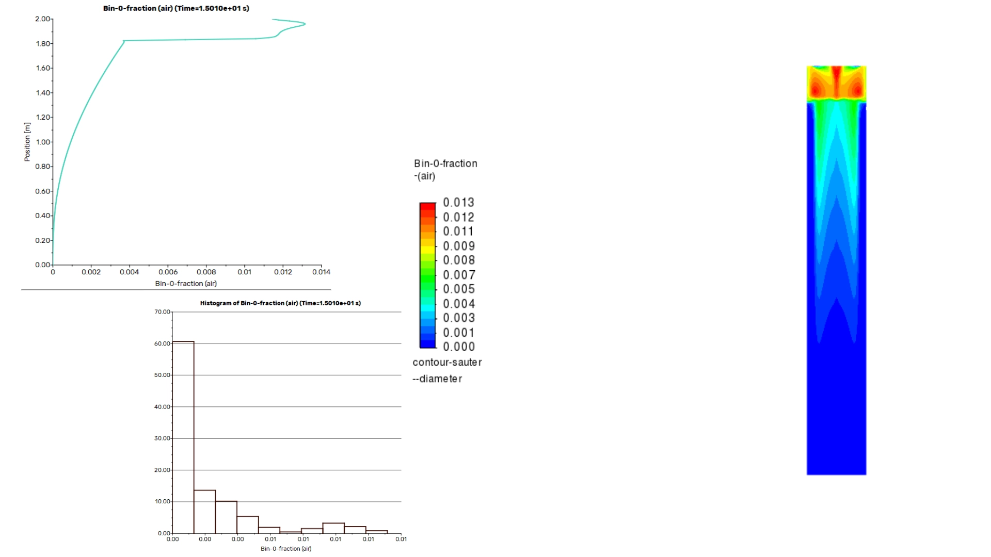
Task: Click the red swatch atop the colorbar
Action: [427, 207]
